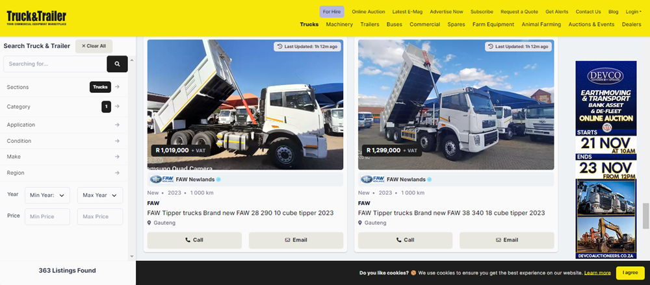Viewport: 650px width, 285px height.
Task: Open the Animal Farming nav menu
Action: pyautogui.click(x=541, y=25)
